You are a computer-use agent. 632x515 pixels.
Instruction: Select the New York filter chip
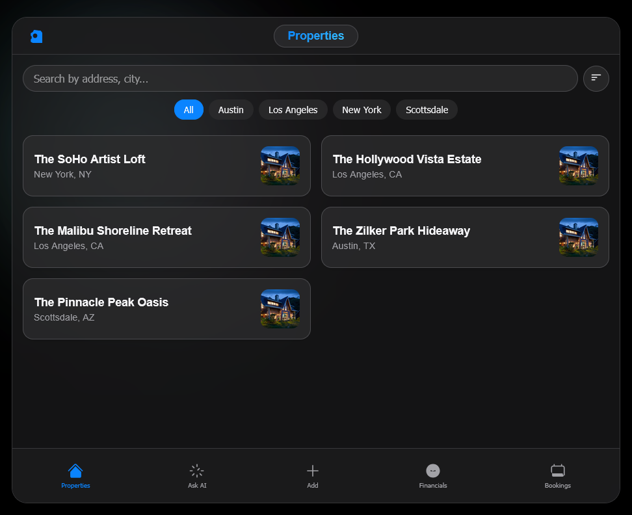coord(362,110)
